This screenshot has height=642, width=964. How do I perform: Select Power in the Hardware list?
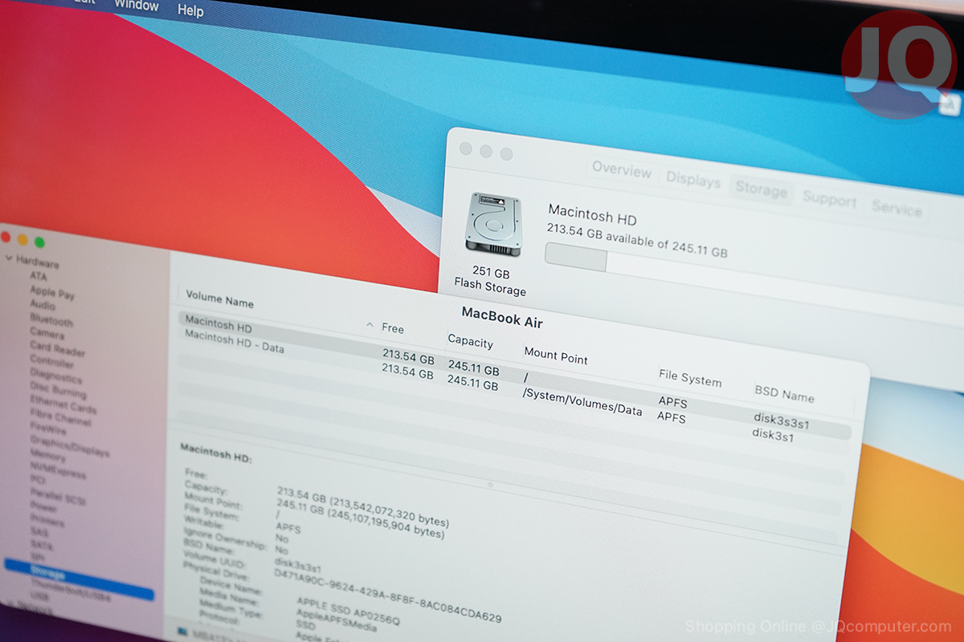[43, 507]
